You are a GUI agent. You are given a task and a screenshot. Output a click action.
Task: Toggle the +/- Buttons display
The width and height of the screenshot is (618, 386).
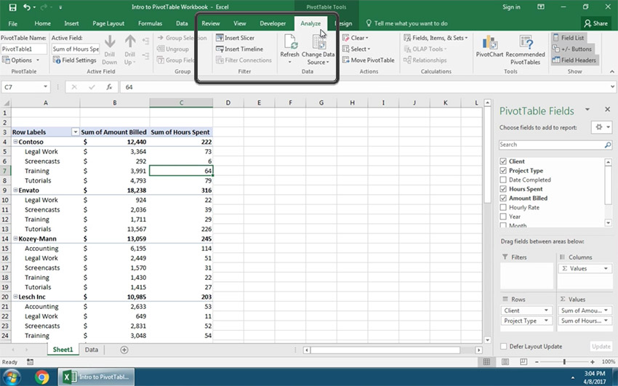coord(572,49)
